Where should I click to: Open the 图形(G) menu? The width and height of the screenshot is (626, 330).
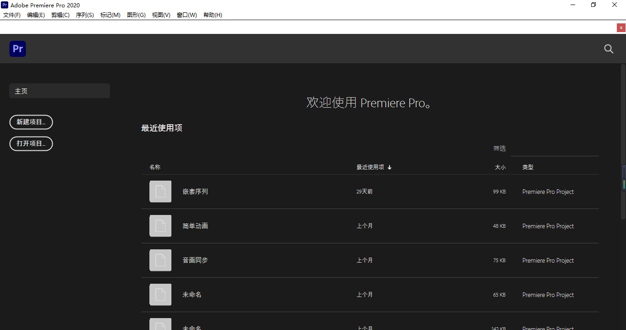point(136,15)
